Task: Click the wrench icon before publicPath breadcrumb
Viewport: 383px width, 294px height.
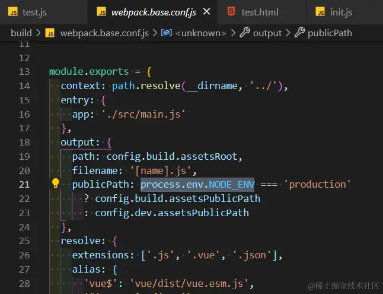Action: (299, 33)
